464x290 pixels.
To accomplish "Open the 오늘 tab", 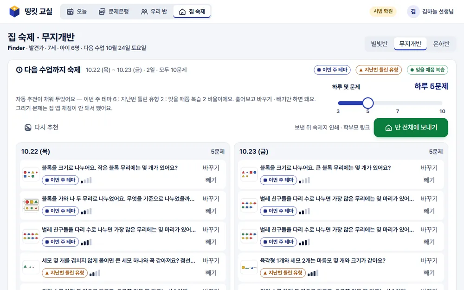I will click(77, 12).
